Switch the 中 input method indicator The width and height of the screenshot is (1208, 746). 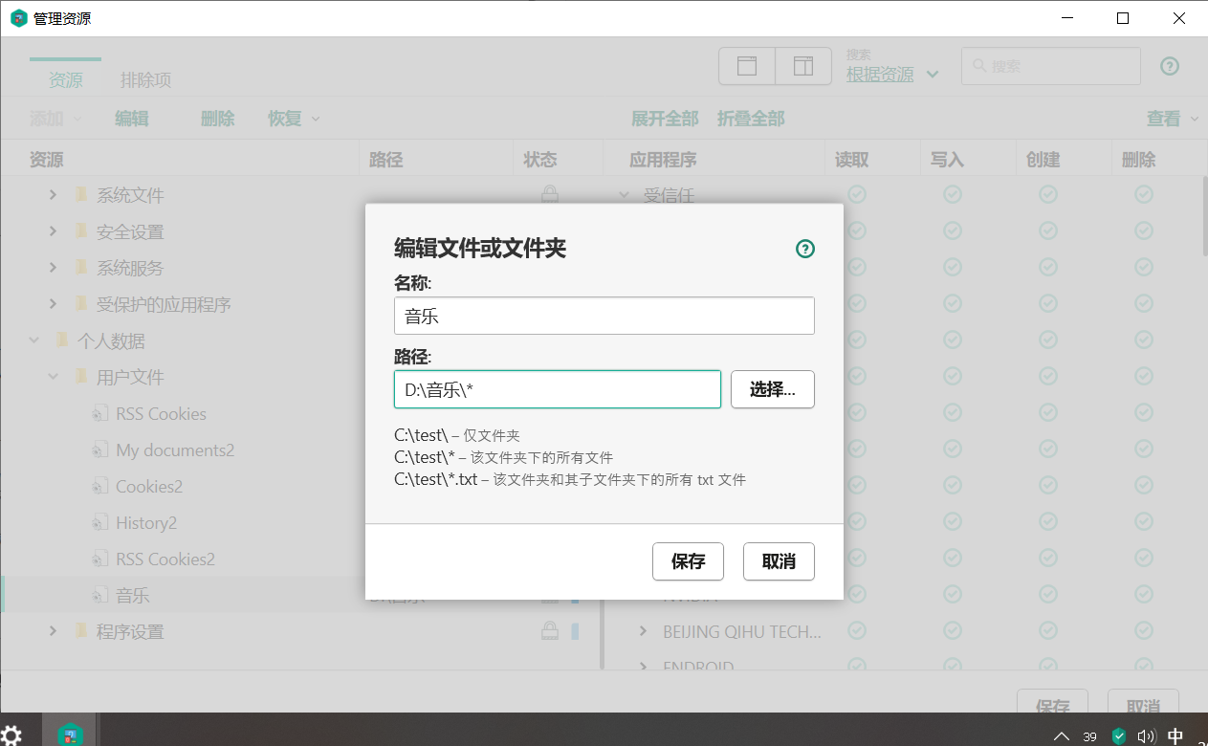1175,736
